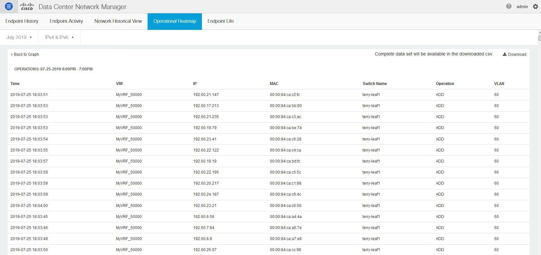Click the IP column header
This screenshot has width=541, height=255.
click(x=195, y=84)
